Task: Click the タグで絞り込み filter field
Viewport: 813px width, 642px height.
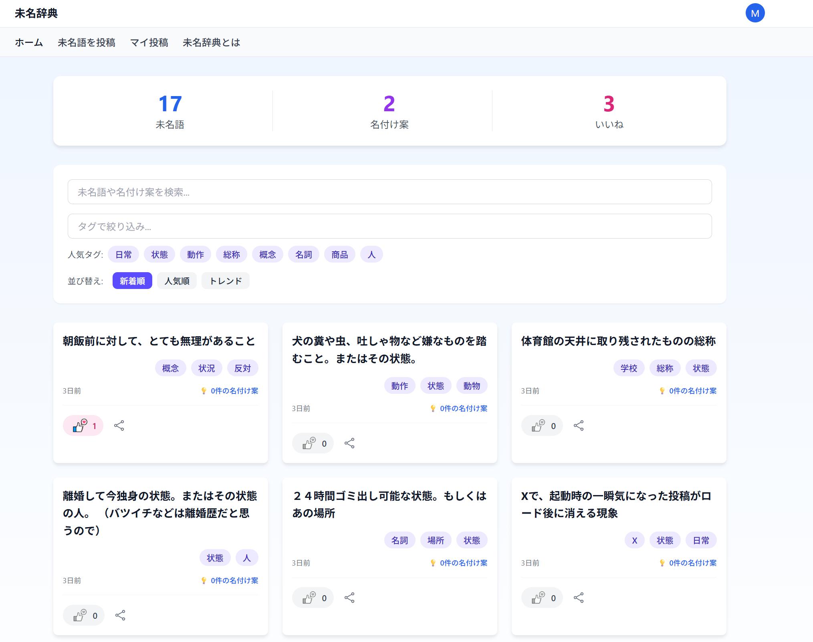Action: 389,226
